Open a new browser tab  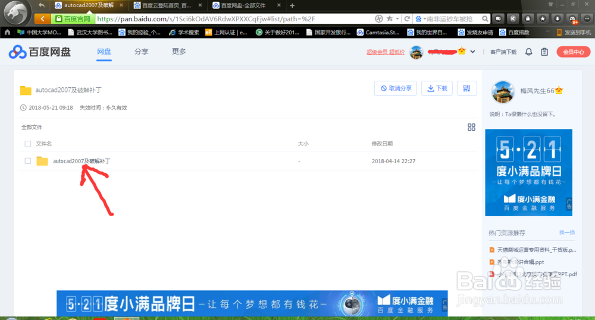(x=292, y=5)
